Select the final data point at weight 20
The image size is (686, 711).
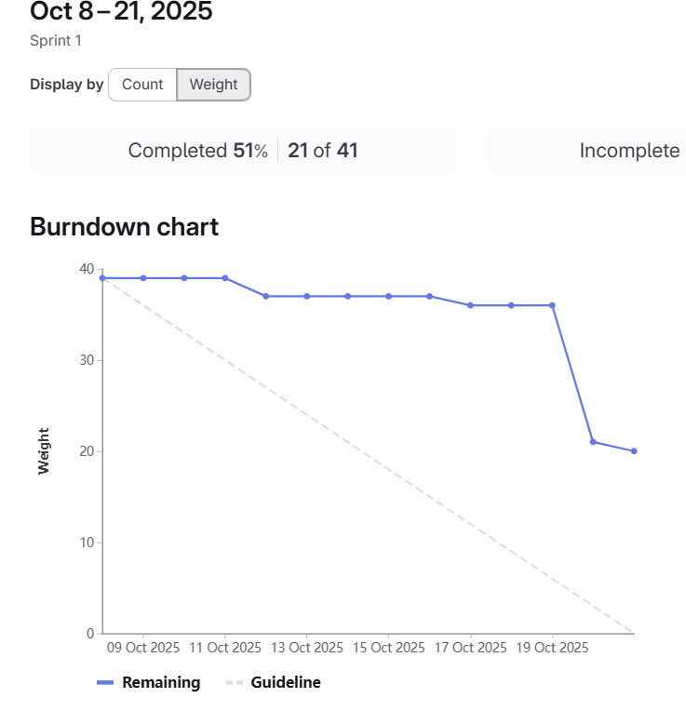click(x=634, y=451)
